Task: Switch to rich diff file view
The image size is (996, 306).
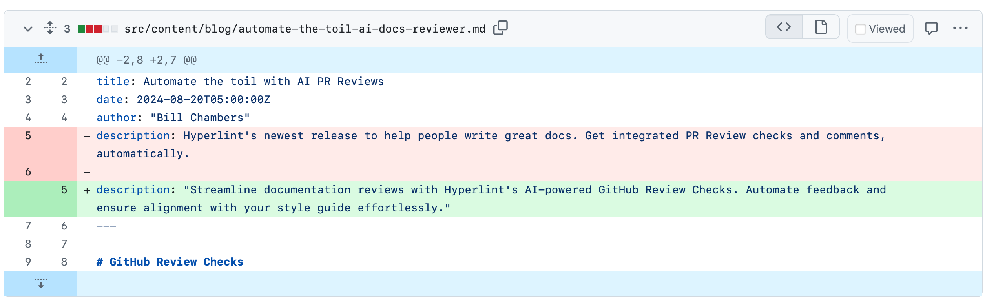Action: point(821,27)
